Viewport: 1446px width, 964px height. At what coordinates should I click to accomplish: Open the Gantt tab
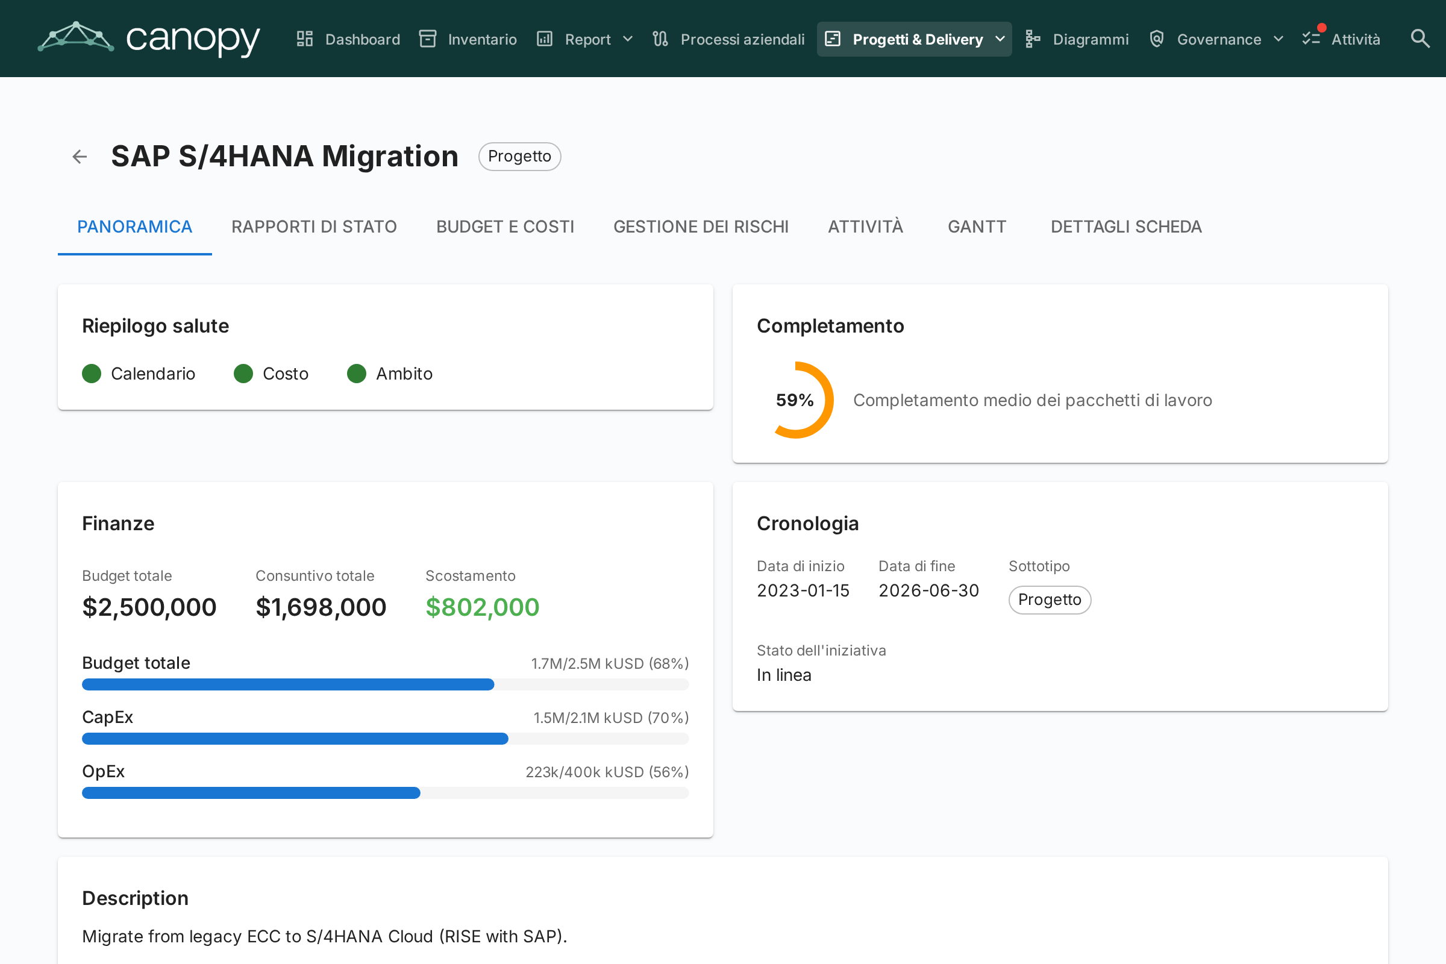[977, 227]
